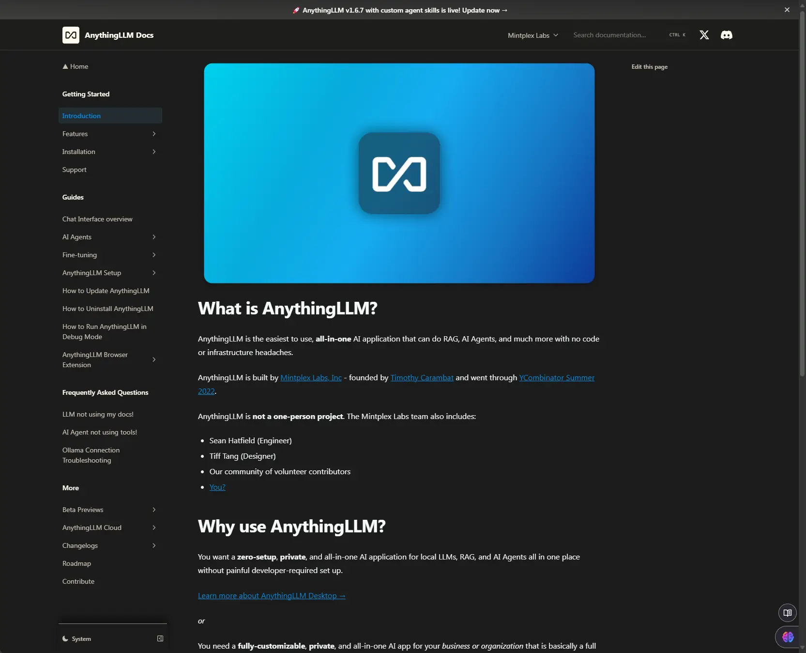The height and width of the screenshot is (653, 806).
Task: Expand the AI Agents section chevron
Action: tap(154, 237)
